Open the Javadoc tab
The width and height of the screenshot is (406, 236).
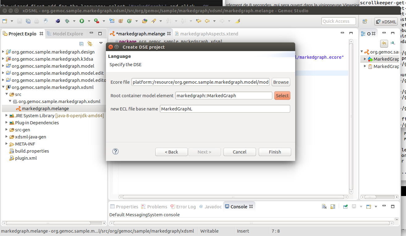pyautogui.click(x=210, y=206)
